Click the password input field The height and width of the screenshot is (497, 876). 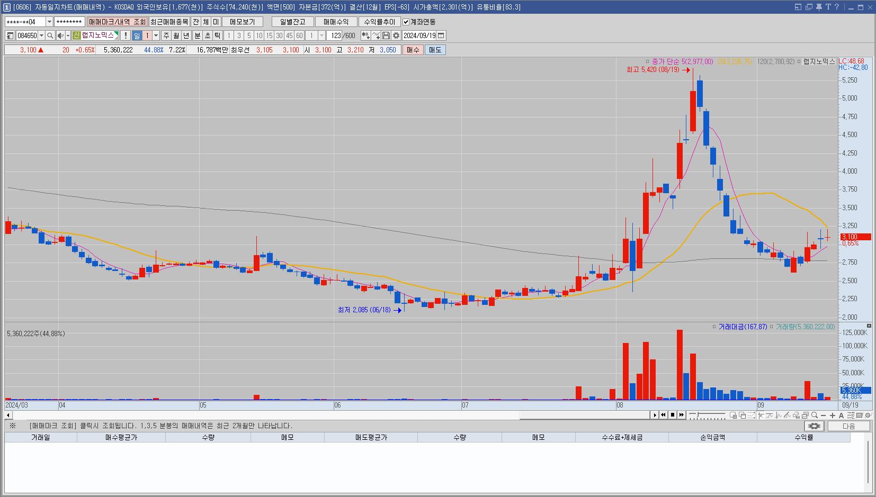coord(69,22)
